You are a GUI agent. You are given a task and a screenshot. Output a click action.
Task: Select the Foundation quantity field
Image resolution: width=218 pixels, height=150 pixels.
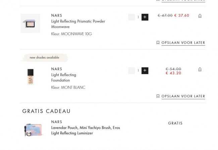pos(138,71)
